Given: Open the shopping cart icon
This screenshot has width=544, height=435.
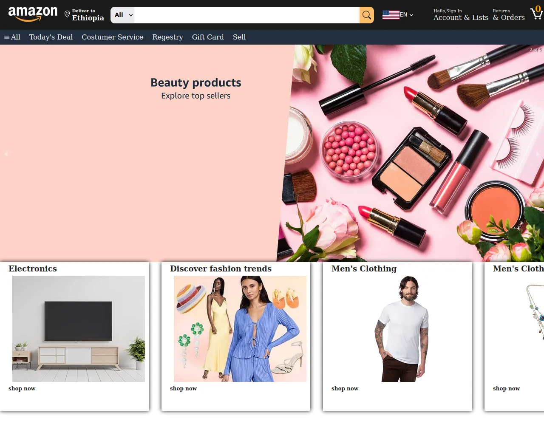Looking at the screenshot, I should [536, 13].
